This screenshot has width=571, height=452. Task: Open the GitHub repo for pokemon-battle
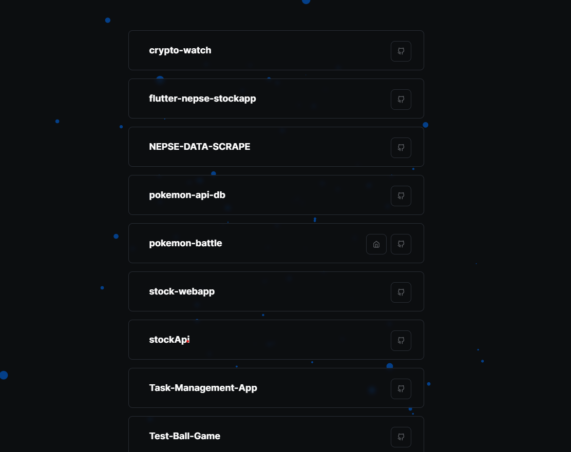pyautogui.click(x=401, y=244)
